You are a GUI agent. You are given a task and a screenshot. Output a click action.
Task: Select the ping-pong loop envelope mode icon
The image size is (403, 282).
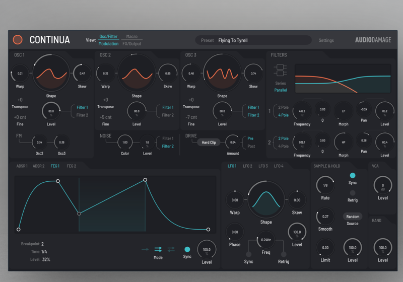171,249
